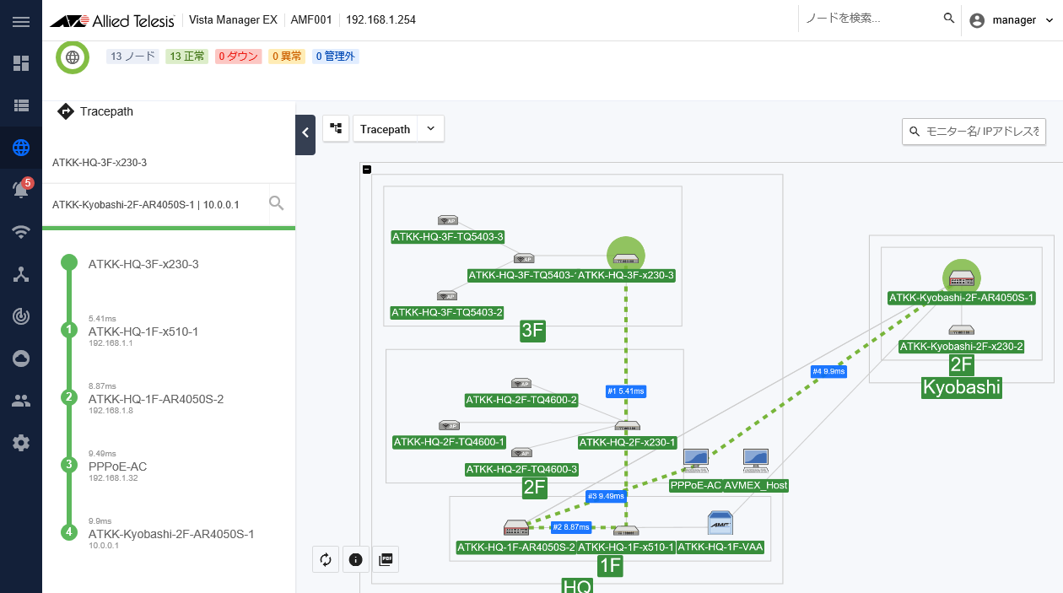Filter by 0 異常 status badge
Image resolution: width=1063 pixels, height=593 pixels.
(x=286, y=57)
